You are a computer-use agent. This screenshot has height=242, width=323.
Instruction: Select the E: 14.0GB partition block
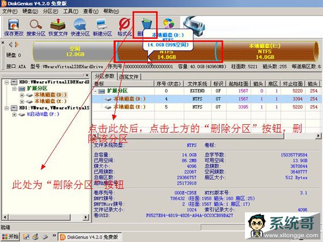[x=266, y=52]
